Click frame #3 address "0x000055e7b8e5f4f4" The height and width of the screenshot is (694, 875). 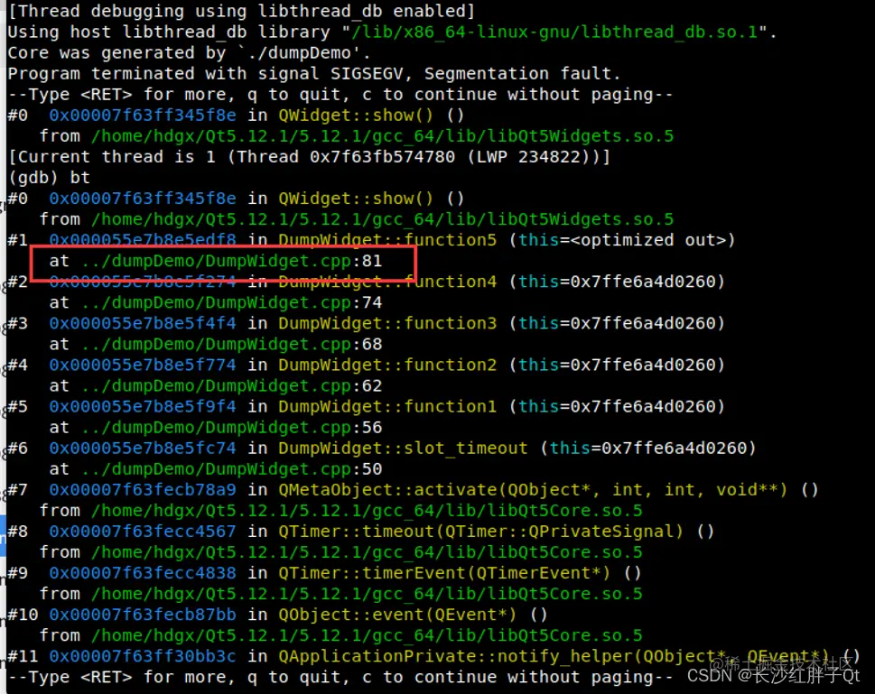click(x=143, y=323)
